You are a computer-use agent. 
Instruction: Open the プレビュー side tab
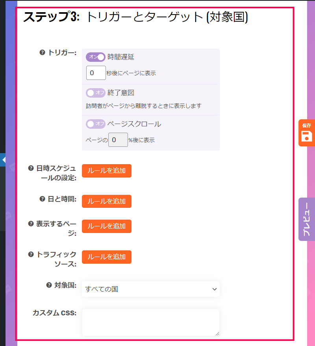pyautogui.click(x=307, y=219)
